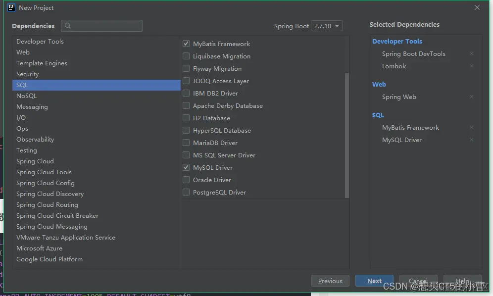Check the MariaDB Driver option
This screenshot has height=296, width=493.
(x=186, y=143)
